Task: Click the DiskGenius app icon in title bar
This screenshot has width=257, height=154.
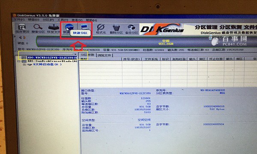Action: (15, 15)
